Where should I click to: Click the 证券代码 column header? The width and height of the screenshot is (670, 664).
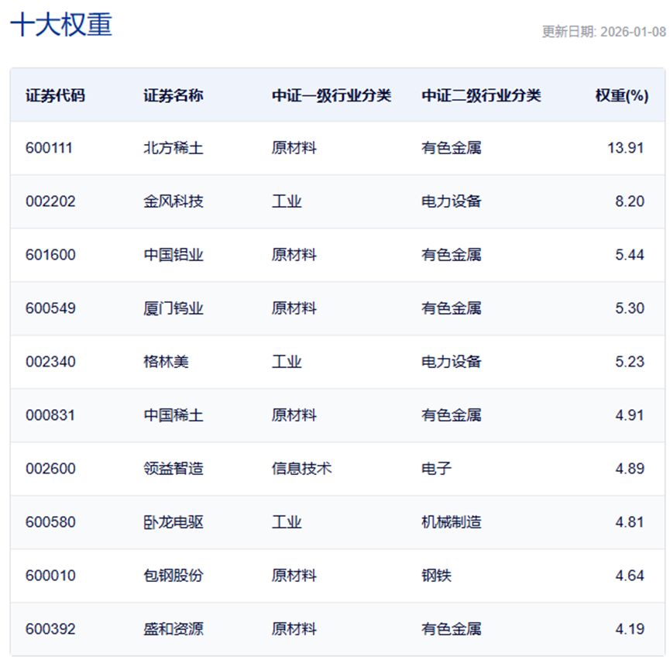[x=55, y=95]
